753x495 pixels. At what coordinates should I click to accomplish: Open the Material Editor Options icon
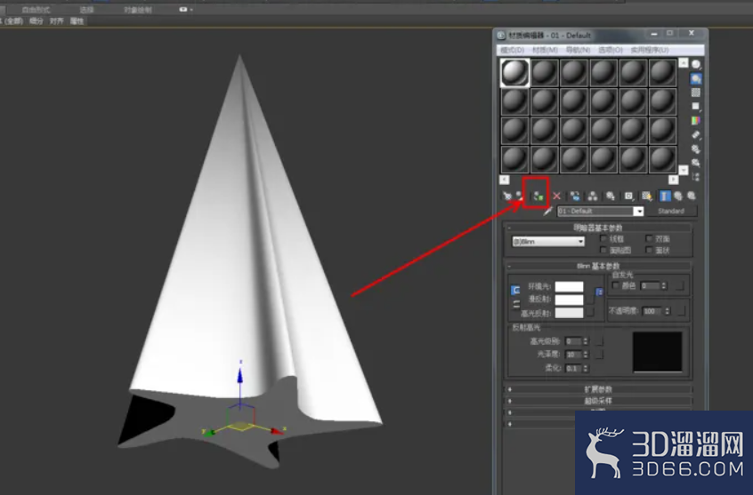click(696, 148)
